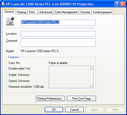This screenshot has height=115, width=127.
Task: Click the 'Location:' label
Action: click(x=12, y=34)
